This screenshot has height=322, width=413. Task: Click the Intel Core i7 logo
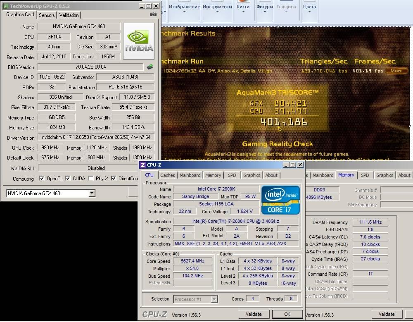[280, 200]
